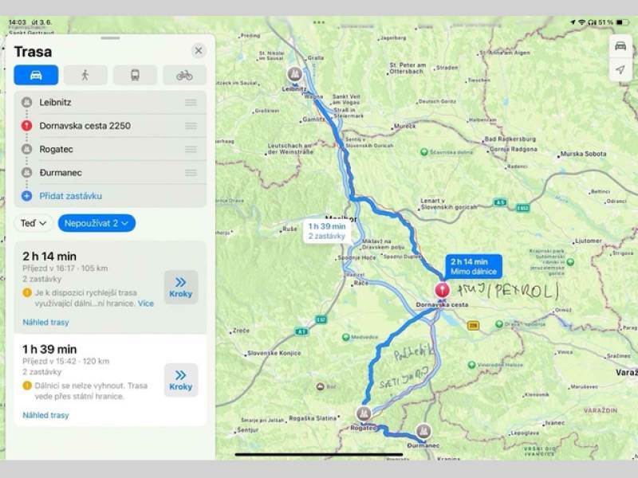Tap the red Dornavska cesta map pin
The width and height of the screenshot is (638, 478).
[442, 290]
